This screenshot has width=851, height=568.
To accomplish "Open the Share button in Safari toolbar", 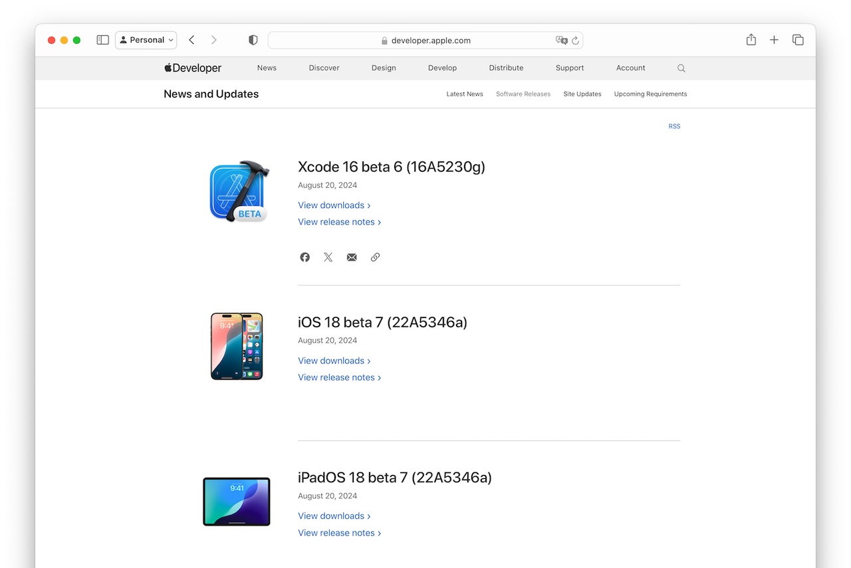I will click(751, 40).
